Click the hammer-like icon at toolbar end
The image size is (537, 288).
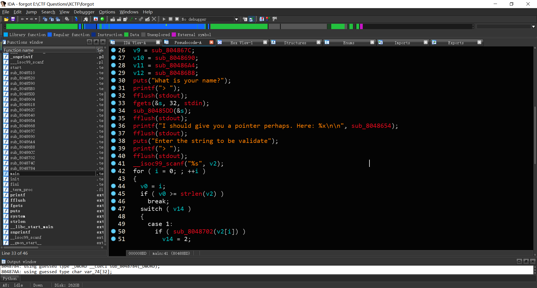pyautogui.click(x=275, y=19)
